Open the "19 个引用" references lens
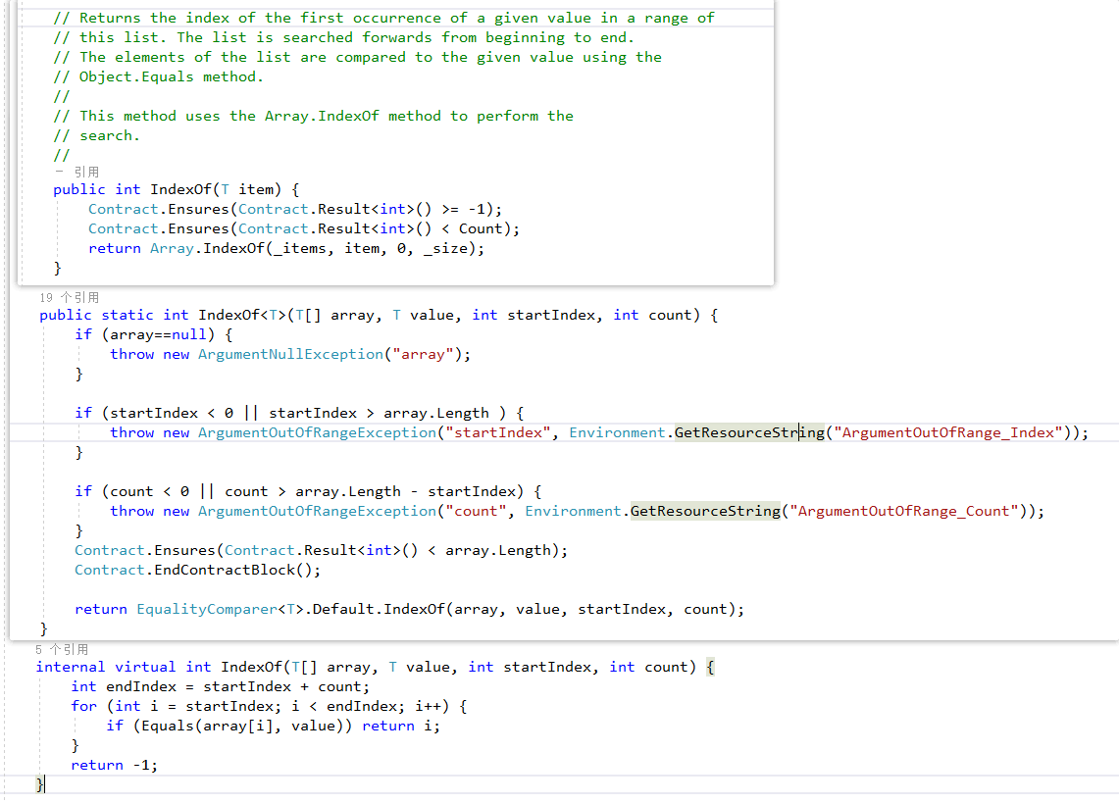The height and width of the screenshot is (803, 1119). [x=70, y=298]
